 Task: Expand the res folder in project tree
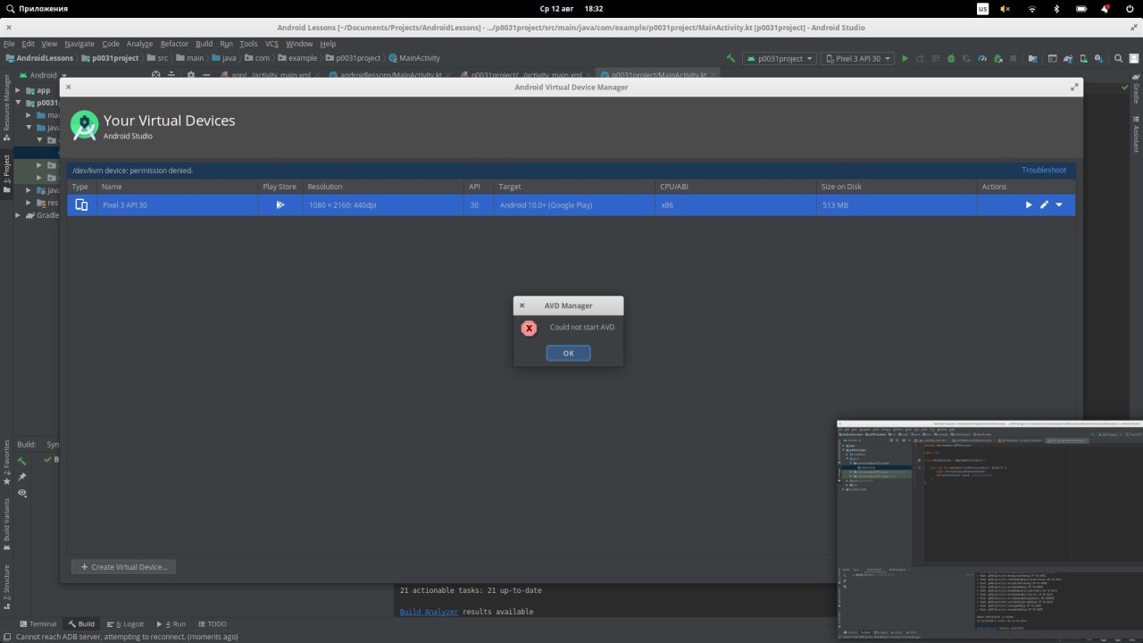29,203
